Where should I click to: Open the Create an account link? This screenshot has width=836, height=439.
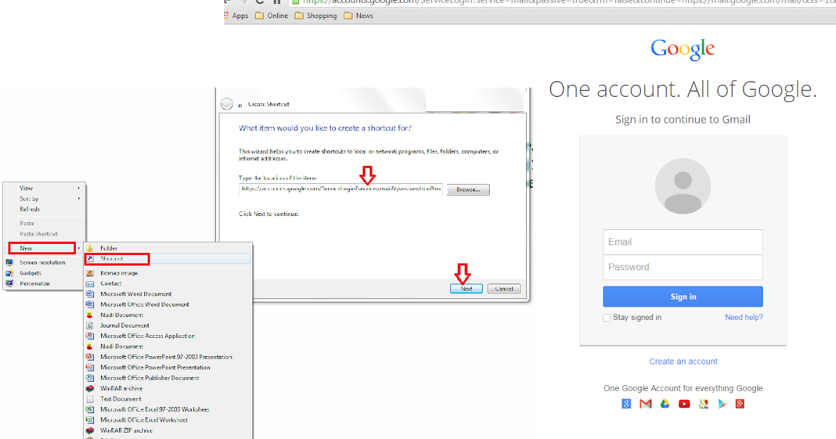(683, 362)
